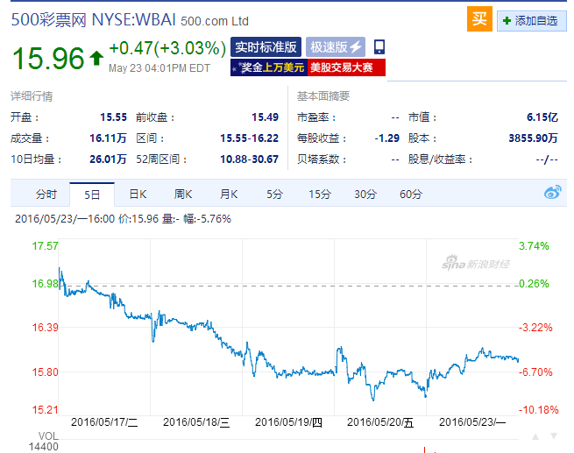Viewport: 574px width, 453px height.
Task: Click the 15.21 price axis label
Action: pyautogui.click(x=45, y=410)
